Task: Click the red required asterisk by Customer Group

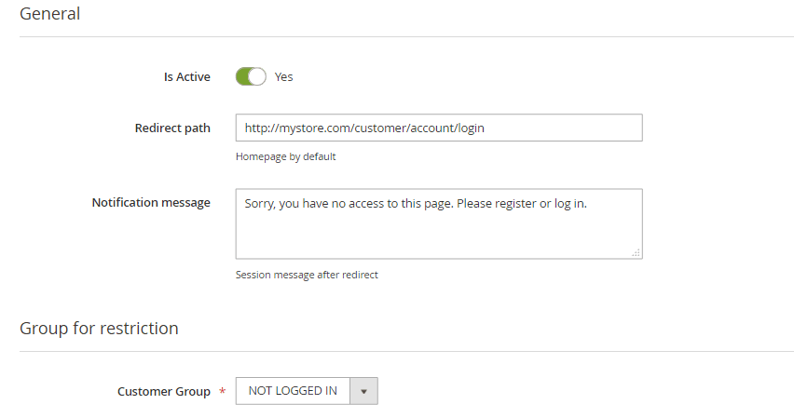Action: click(222, 392)
